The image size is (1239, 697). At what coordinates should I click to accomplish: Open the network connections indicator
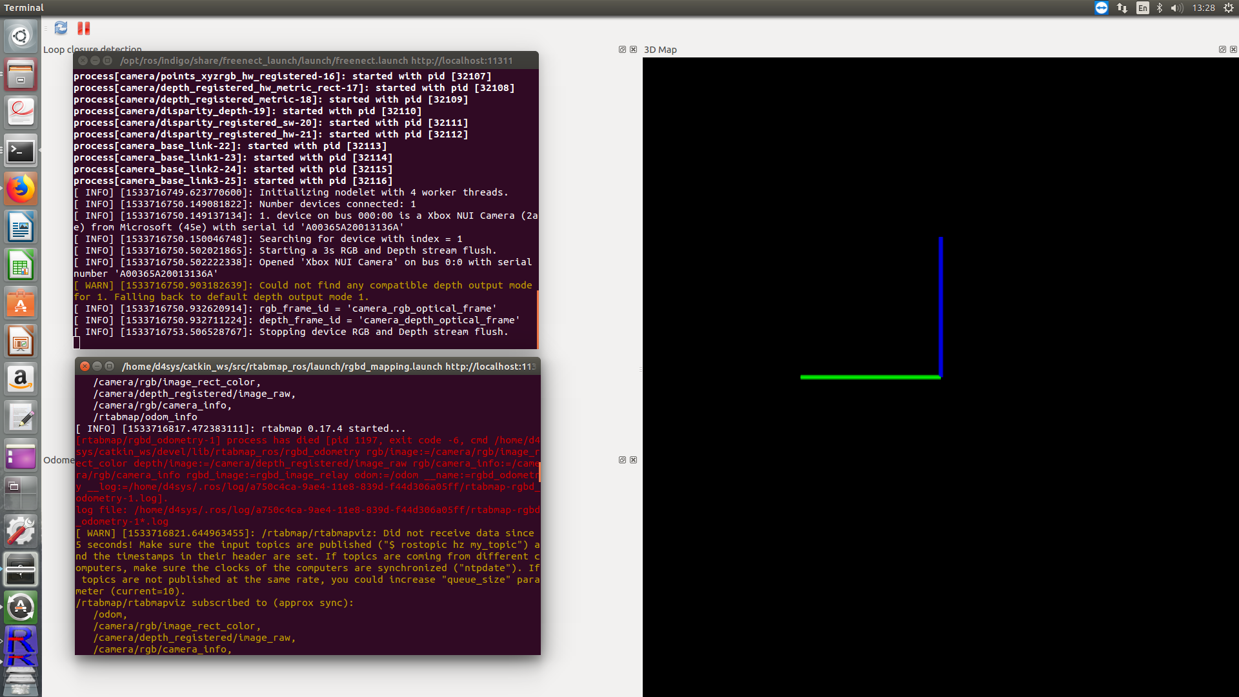(1122, 8)
